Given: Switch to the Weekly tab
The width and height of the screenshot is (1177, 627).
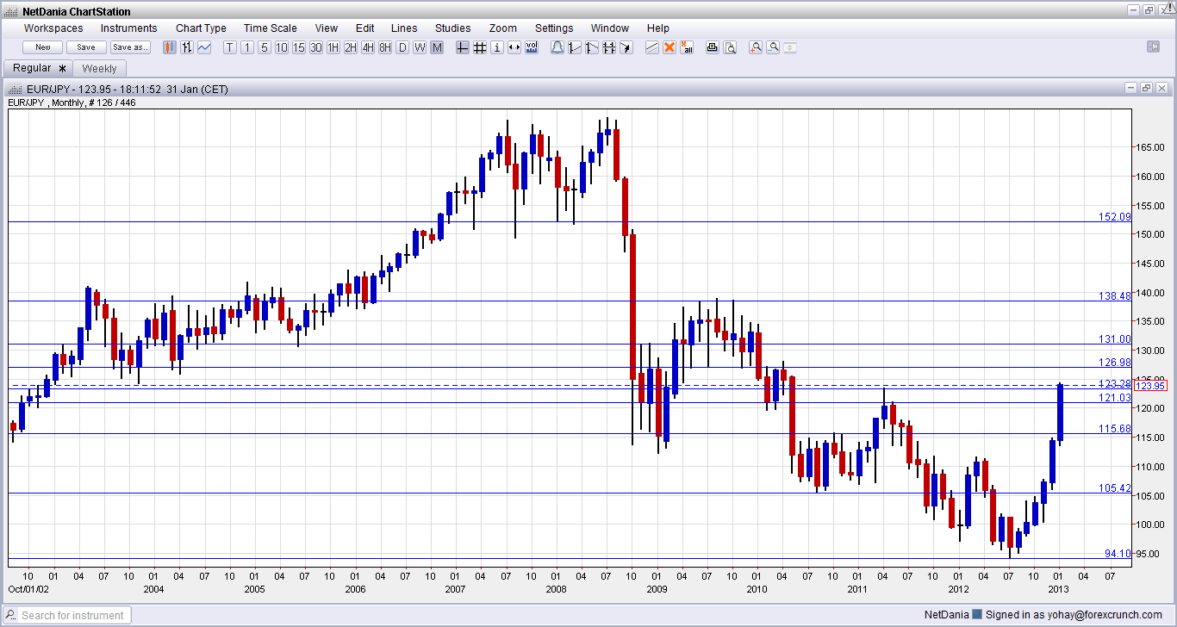Looking at the screenshot, I should pos(99,67).
